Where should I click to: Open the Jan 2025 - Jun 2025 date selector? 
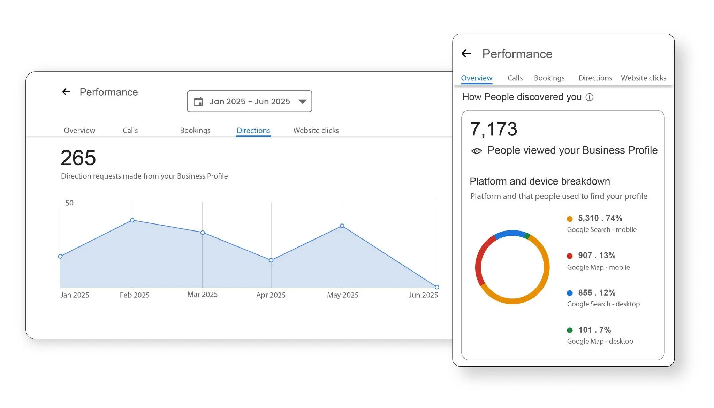coord(249,101)
